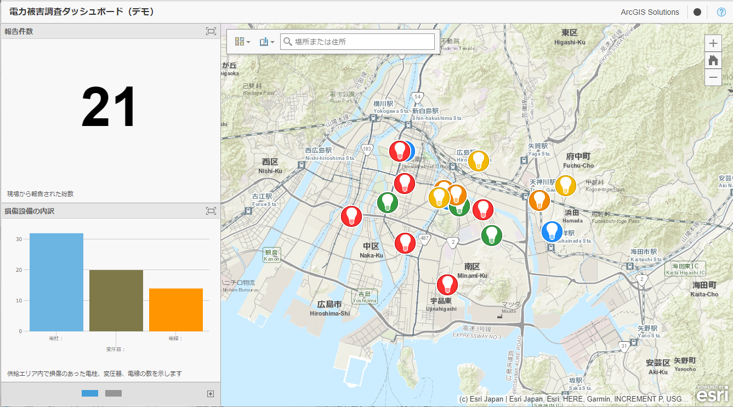The width and height of the screenshot is (733, 407).
Task: Open the help question mark icon
Action: point(721,12)
